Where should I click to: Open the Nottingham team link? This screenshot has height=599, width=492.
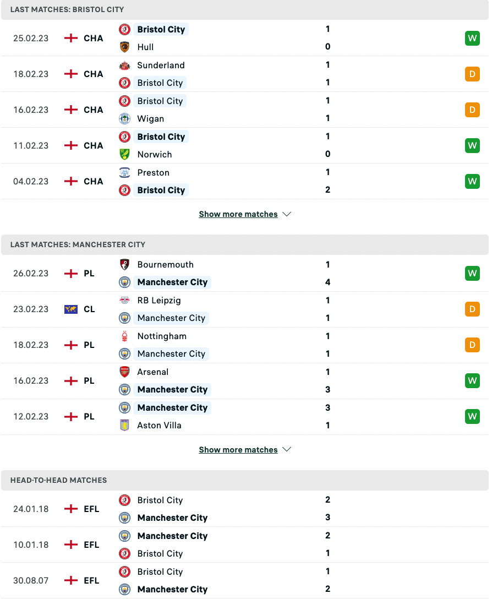(162, 336)
